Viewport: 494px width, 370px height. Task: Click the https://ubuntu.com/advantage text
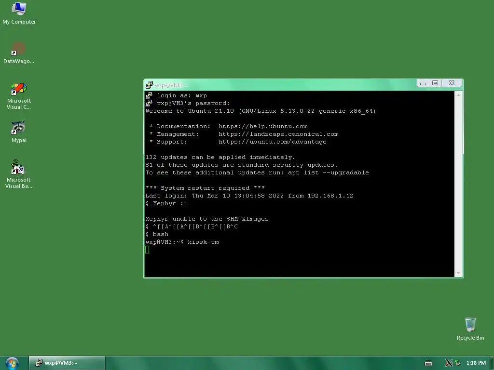click(x=273, y=142)
